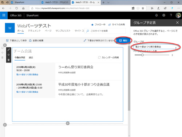Image resolution: width=182 pixels, height=137 pixels.
Task: Click the events-per-page slider handle
Action: pyautogui.click(x=142, y=55)
